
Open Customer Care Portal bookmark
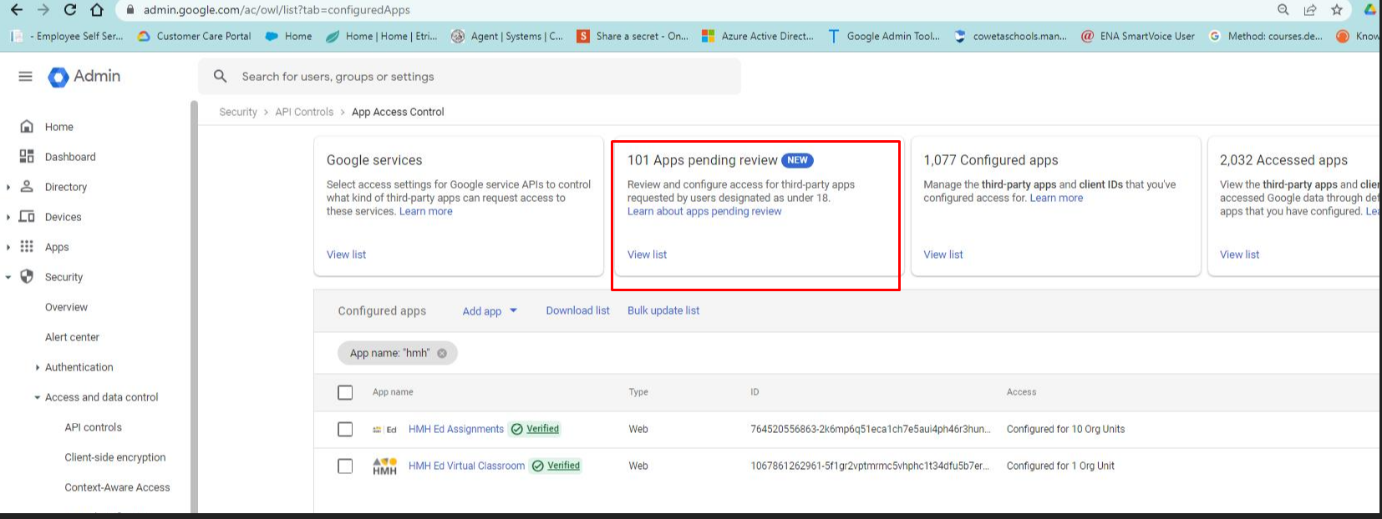194,36
